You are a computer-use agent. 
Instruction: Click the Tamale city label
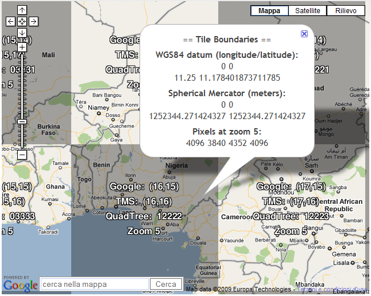point(60,163)
